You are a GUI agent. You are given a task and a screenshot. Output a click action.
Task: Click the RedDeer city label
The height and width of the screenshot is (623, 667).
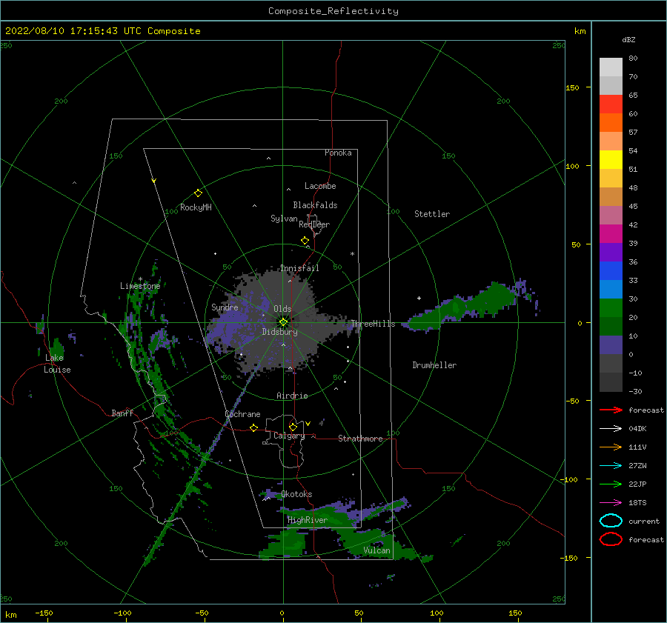[314, 224]
